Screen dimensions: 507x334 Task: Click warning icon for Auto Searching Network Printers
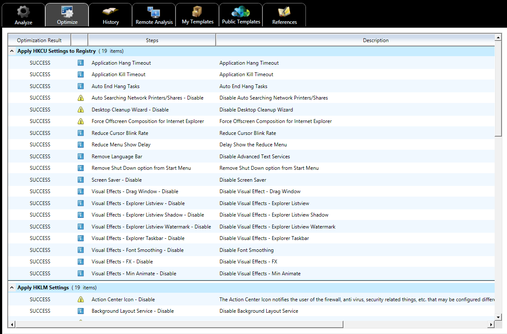[81, 98]
